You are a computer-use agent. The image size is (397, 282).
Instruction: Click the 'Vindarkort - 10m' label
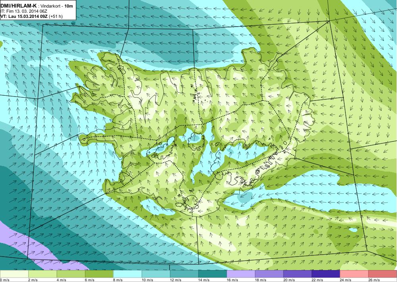coord(56,6)
